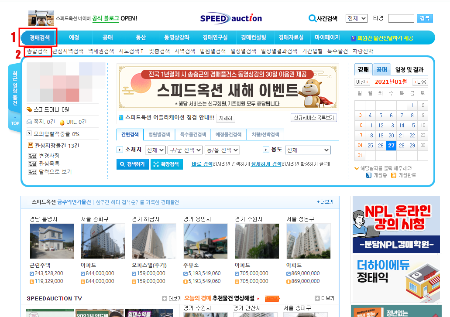Open 달력으로 보기 link
The width and height of the screenshot is (450, 317).
[55, 172]
